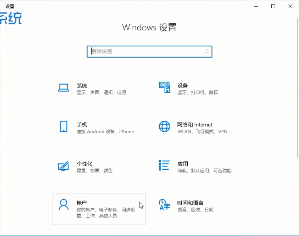Open the 应用 title text
Screen dimensions: 299x236
point(182,164)
